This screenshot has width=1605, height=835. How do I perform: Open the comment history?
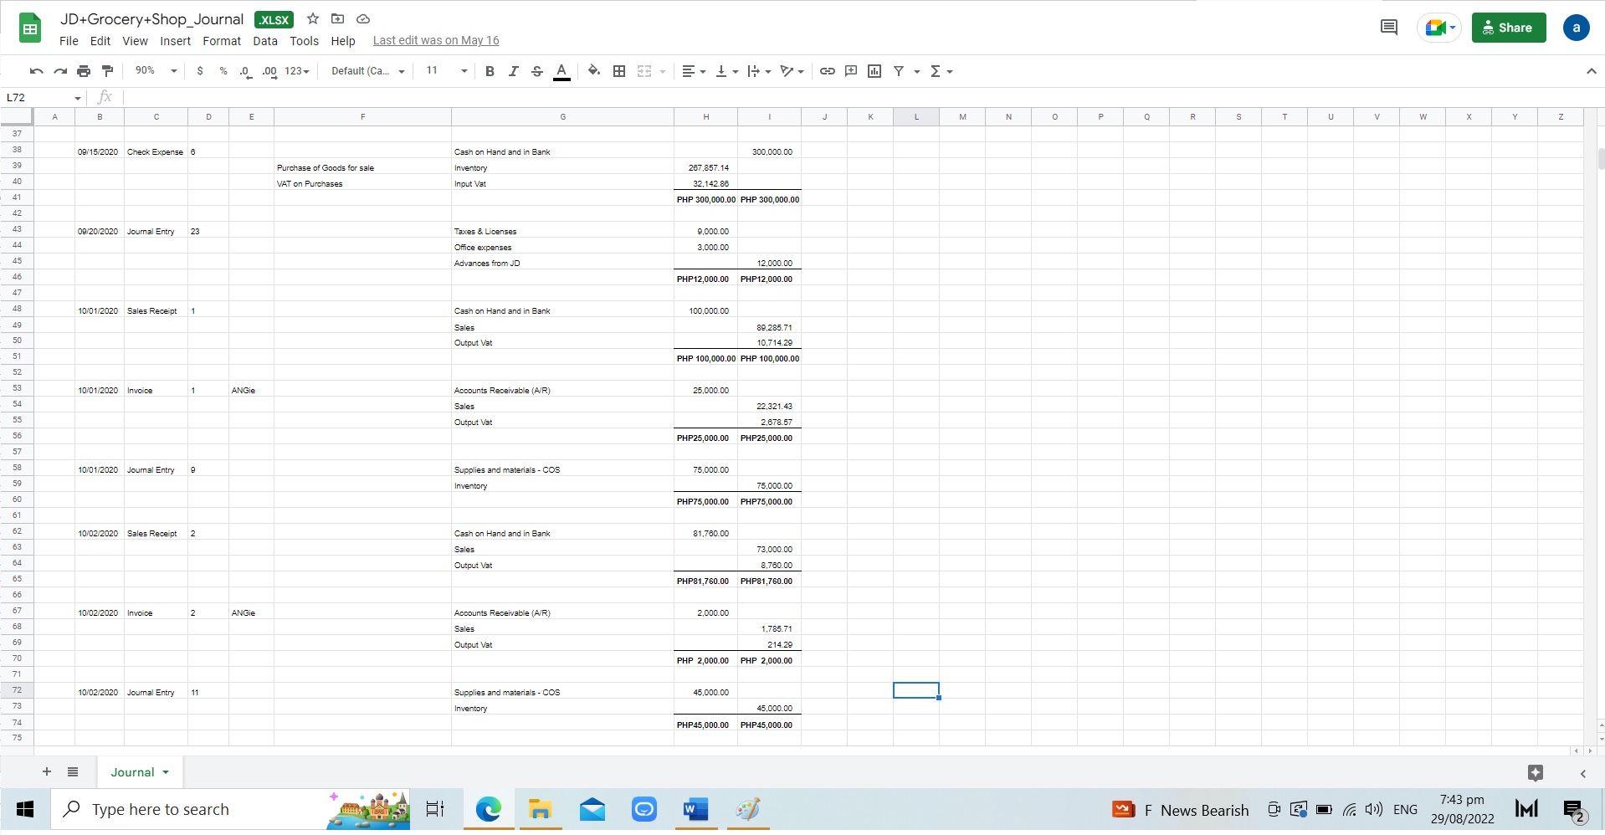tap(1389, 28)
